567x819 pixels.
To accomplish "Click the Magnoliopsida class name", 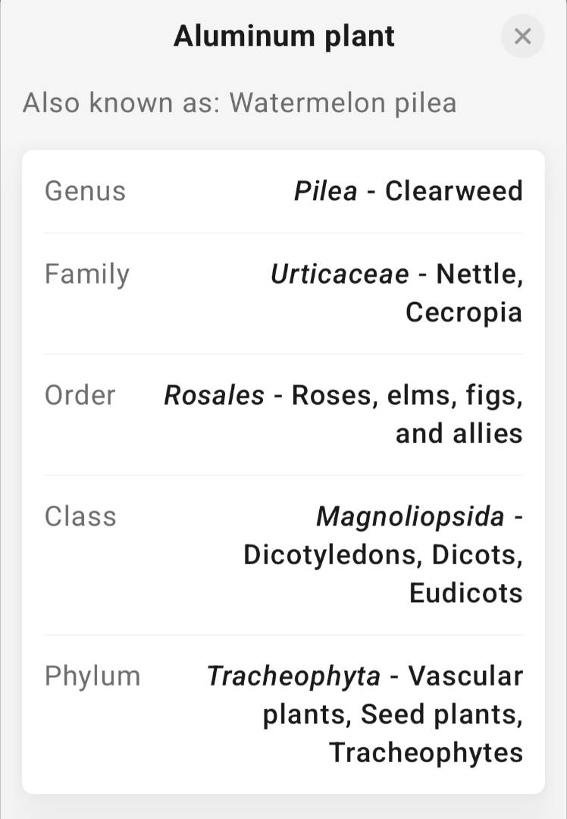I will coord(409,516).
